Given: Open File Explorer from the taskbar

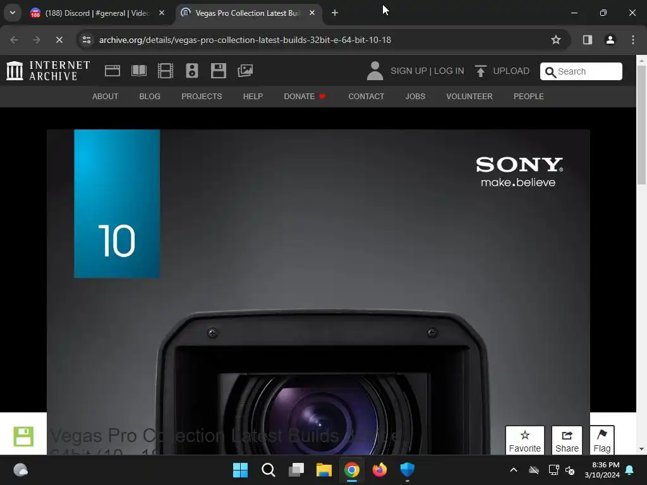Looking at the screenshot, I should (x=324, y=470).
